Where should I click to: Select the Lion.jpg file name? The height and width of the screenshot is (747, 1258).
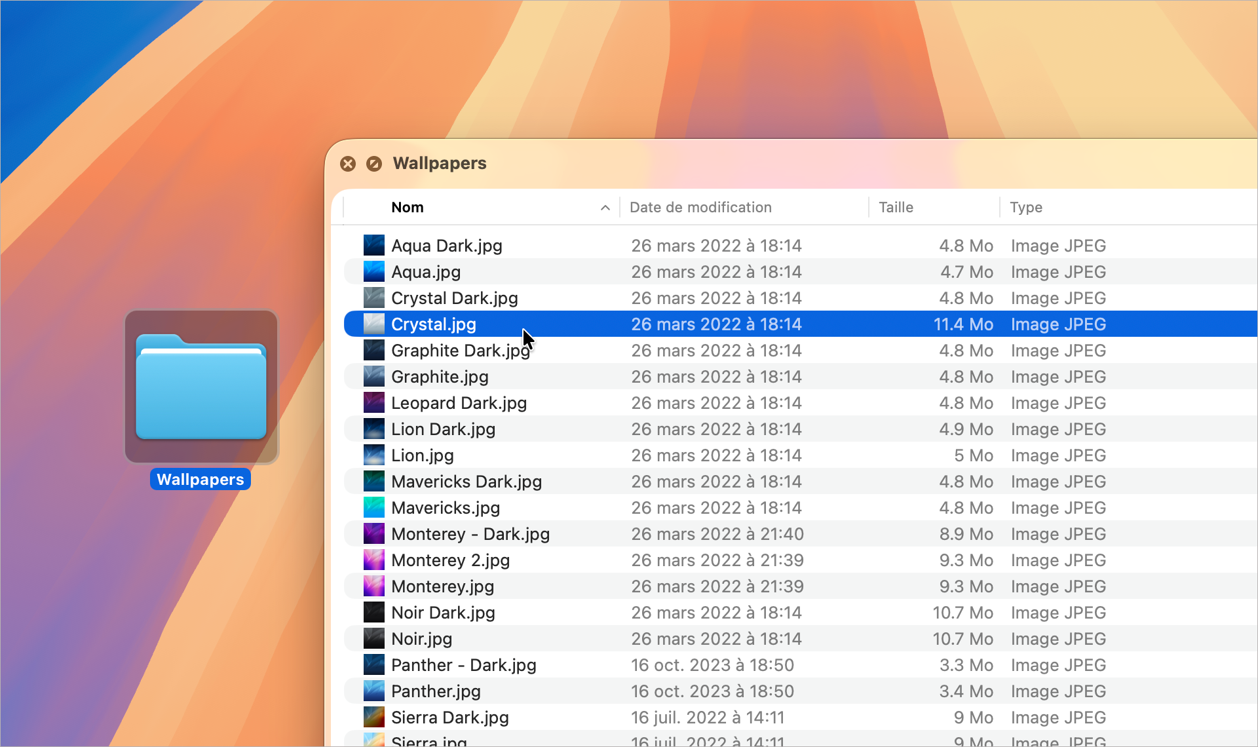click(423, 455)
